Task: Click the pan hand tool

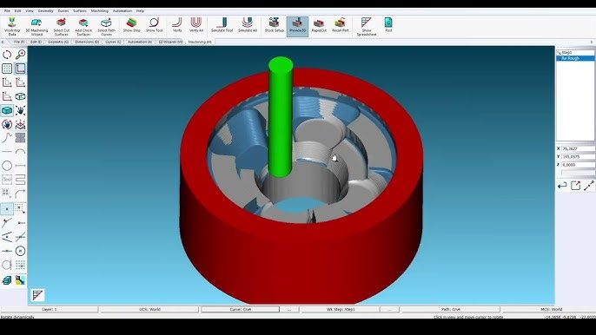Action: 21,110
